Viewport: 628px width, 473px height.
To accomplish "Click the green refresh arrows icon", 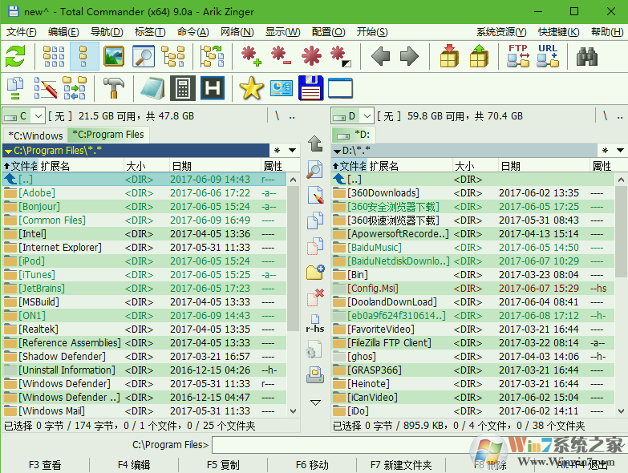I will click(15, 56).
